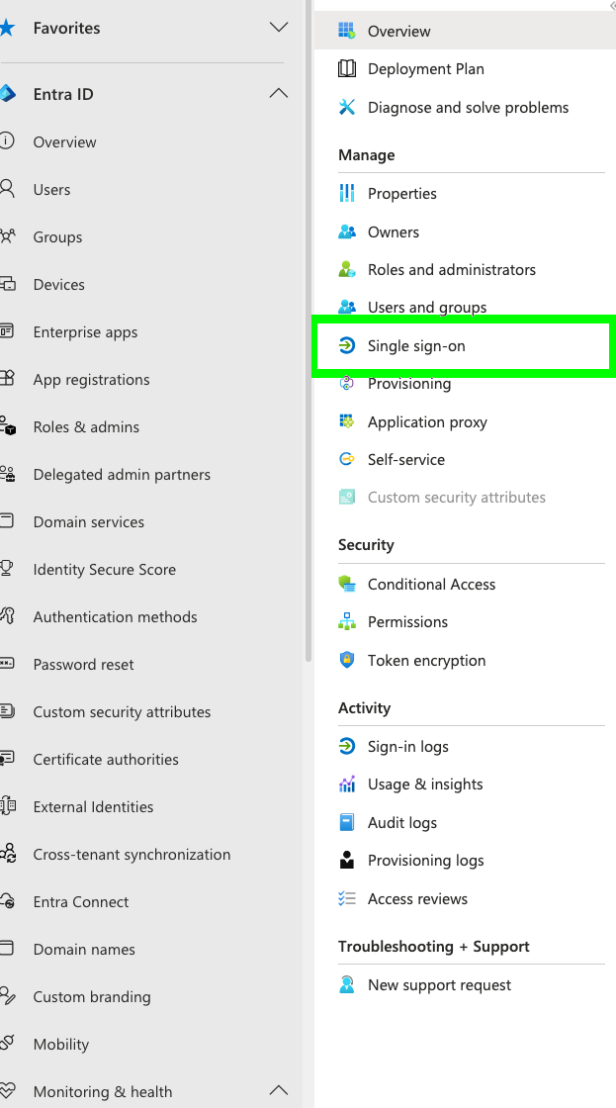Open App registrations
Image resolution: width=616 pixels, height=1108 pixels.
pos(91,379)
